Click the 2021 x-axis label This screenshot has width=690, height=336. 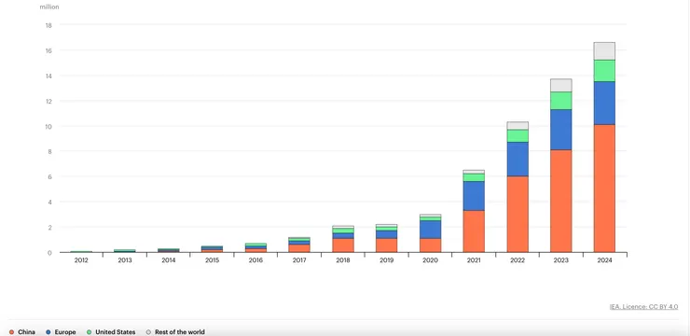point(474,260)
